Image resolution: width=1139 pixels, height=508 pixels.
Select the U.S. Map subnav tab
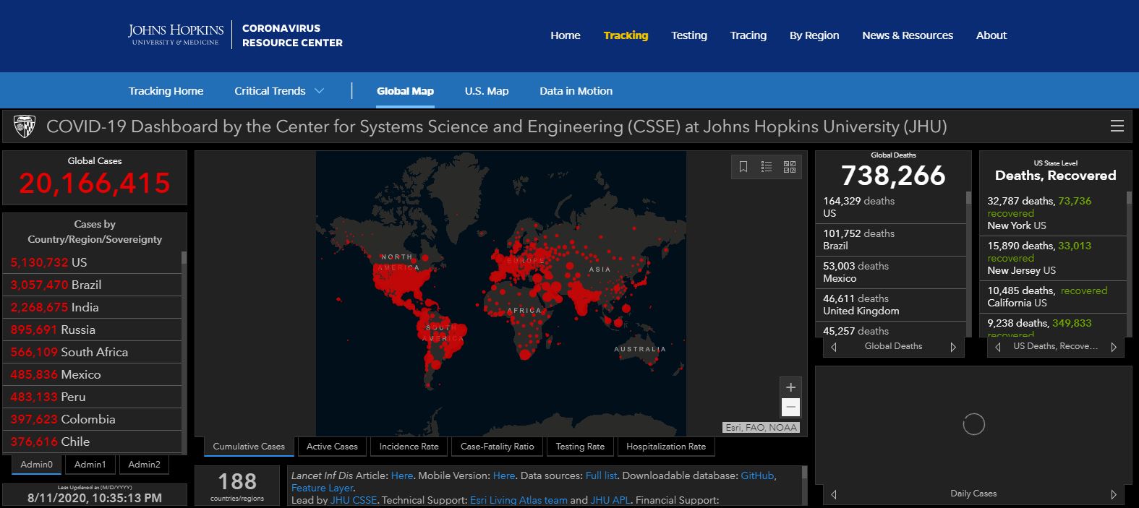[487, 91]
